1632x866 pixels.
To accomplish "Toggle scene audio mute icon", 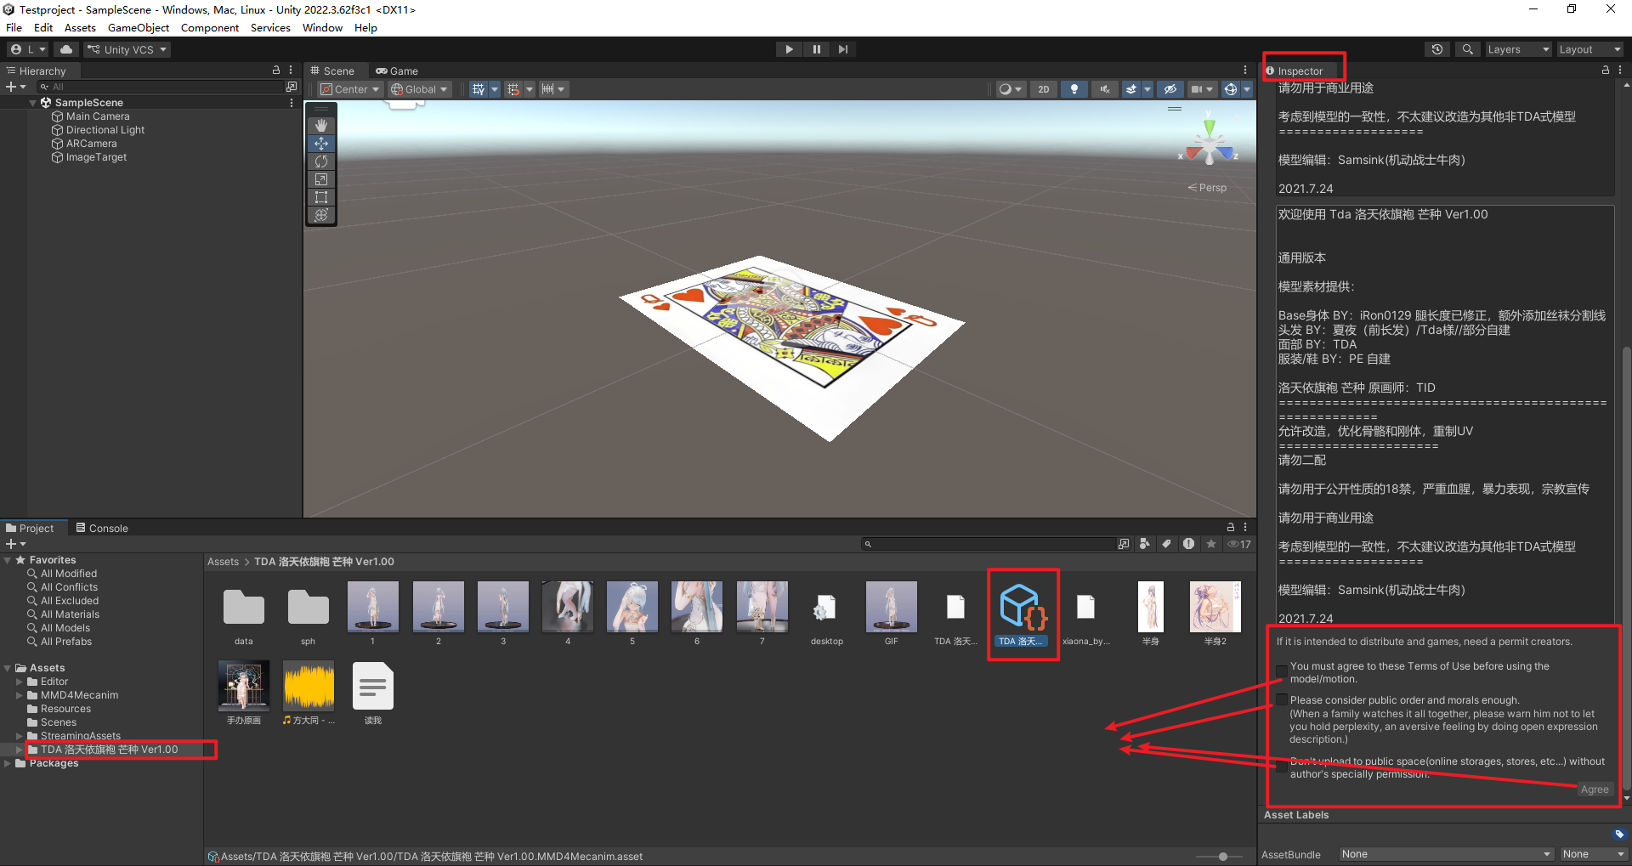I will click(1105, 89).
